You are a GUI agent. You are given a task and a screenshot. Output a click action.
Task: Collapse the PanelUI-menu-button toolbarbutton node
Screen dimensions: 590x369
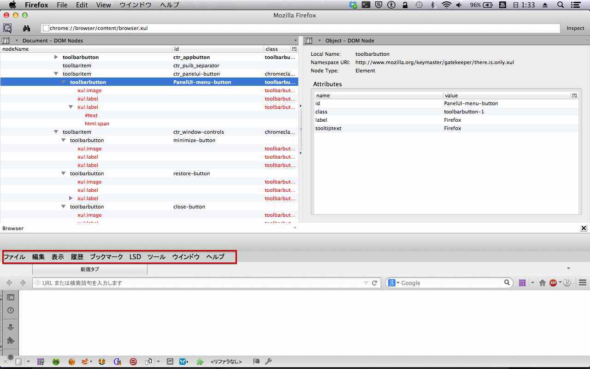(x=64, y=82)
